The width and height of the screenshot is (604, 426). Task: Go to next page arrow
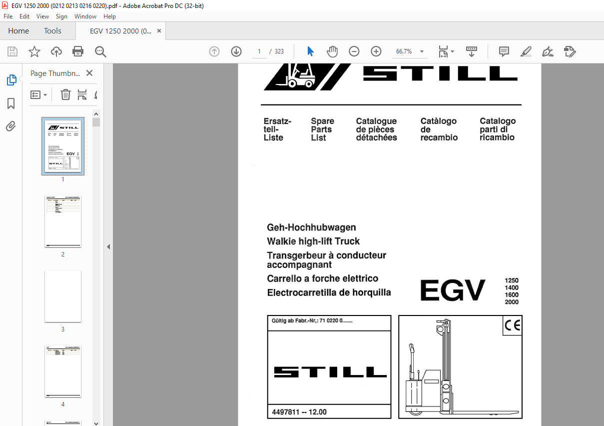(x=236, y=51)
